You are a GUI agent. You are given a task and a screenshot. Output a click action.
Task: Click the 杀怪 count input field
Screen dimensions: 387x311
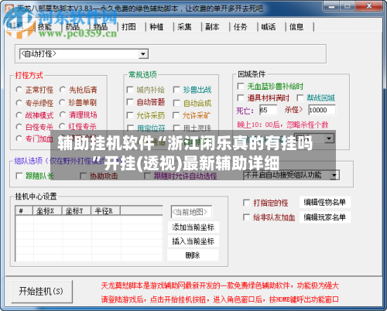pyautogui.click(x=322, y=110)
